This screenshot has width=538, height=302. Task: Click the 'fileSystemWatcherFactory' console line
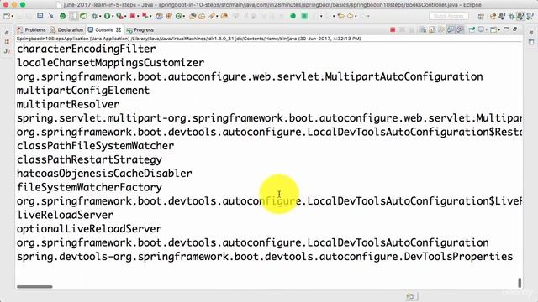pos(89,187)
